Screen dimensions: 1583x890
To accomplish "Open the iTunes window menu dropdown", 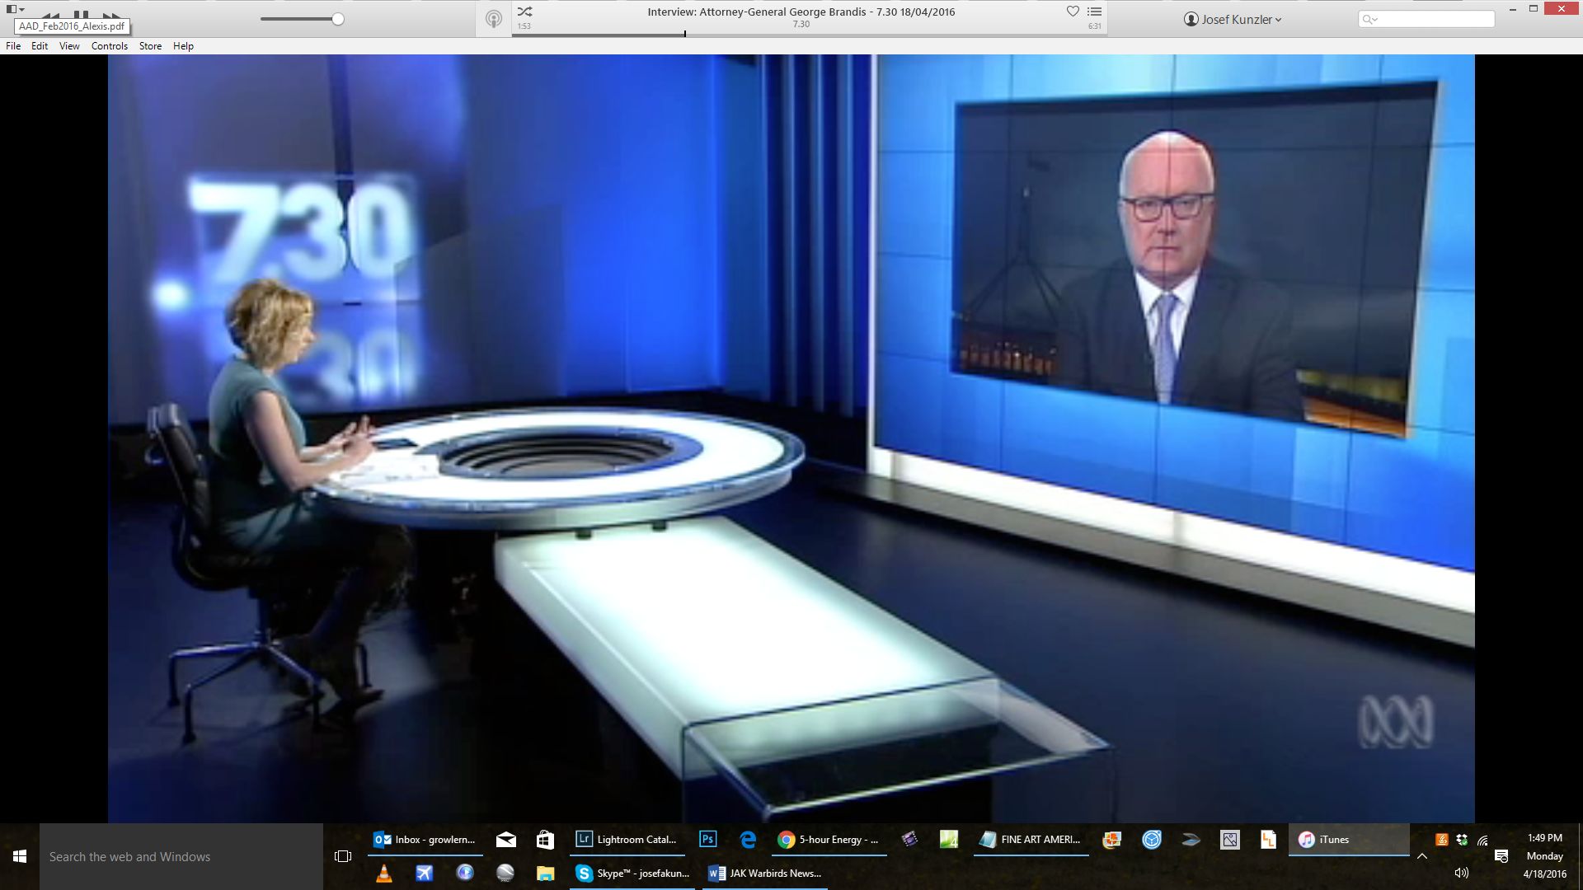I will pos(15,9).
